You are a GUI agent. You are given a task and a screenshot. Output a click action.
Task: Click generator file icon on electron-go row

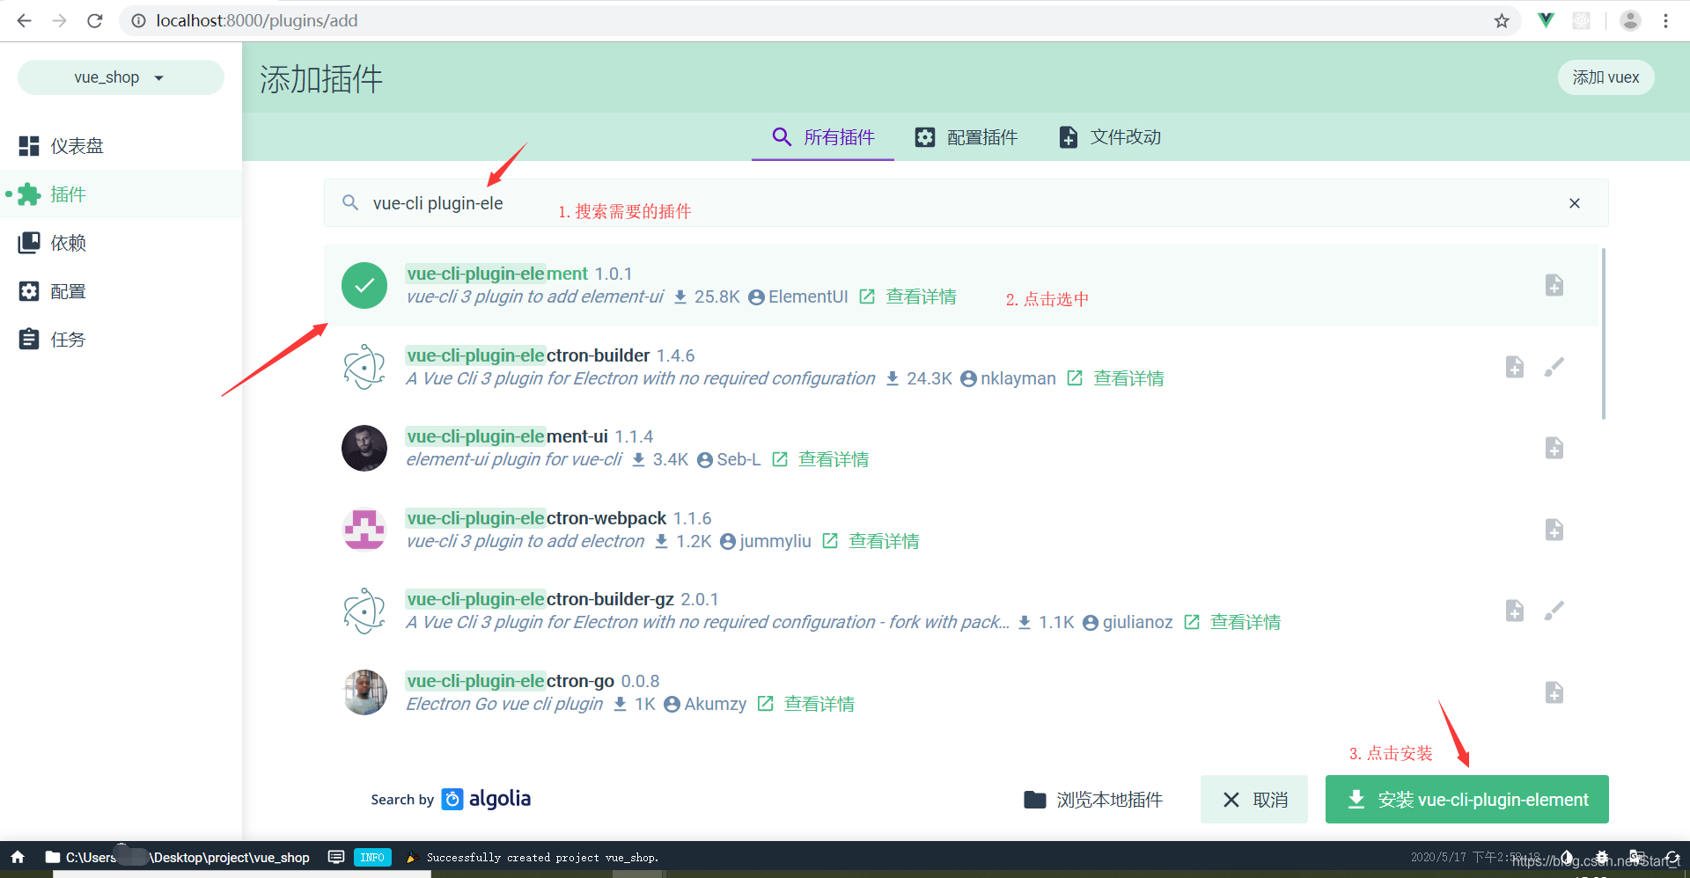[1554, 692]
